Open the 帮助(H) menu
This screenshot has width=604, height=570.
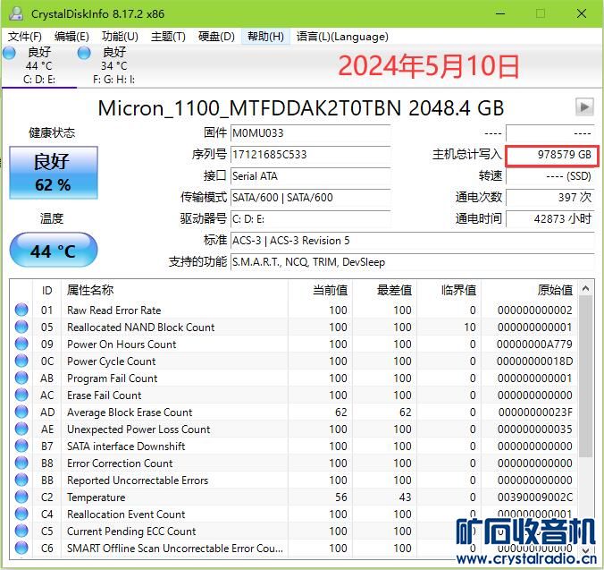(265, 37)
